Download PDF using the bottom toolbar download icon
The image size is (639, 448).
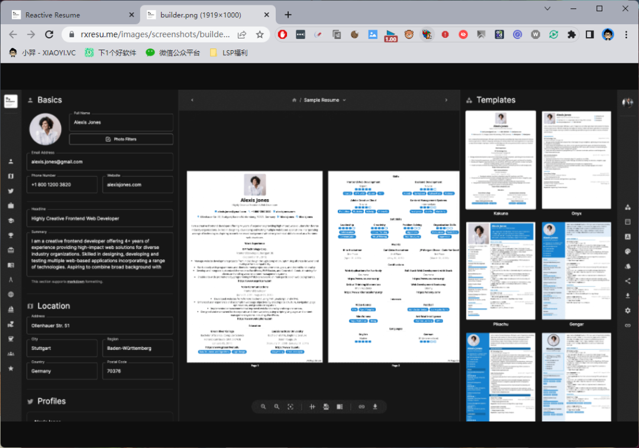375,407
